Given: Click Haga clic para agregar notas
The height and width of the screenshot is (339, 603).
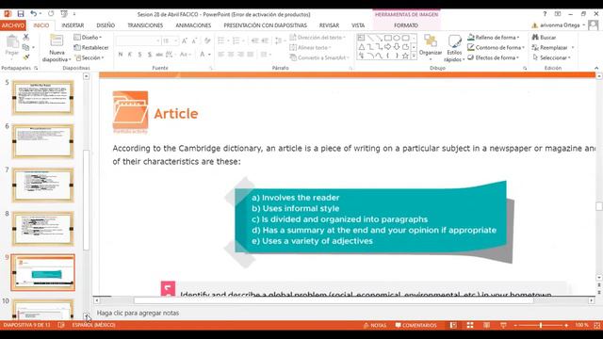Looking at the screenshot, I should (138, 313).
